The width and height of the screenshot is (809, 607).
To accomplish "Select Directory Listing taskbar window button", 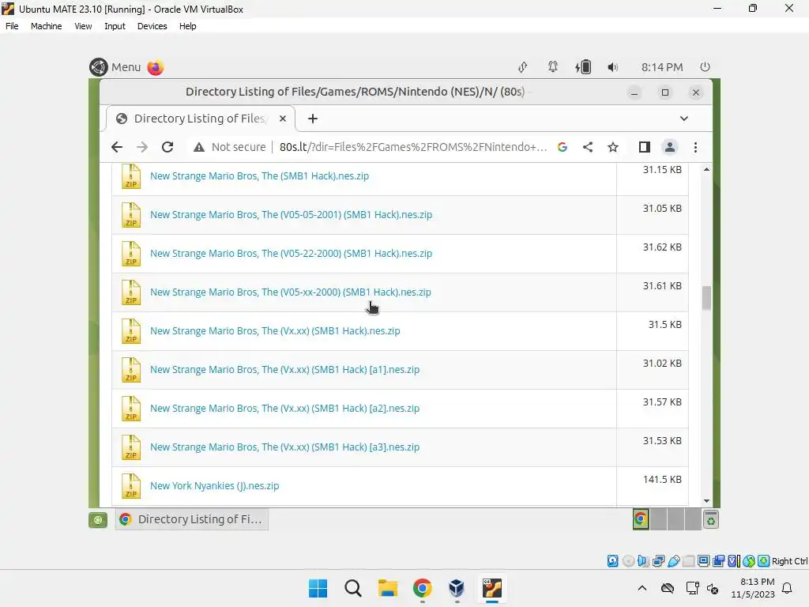I will point(192,519).
